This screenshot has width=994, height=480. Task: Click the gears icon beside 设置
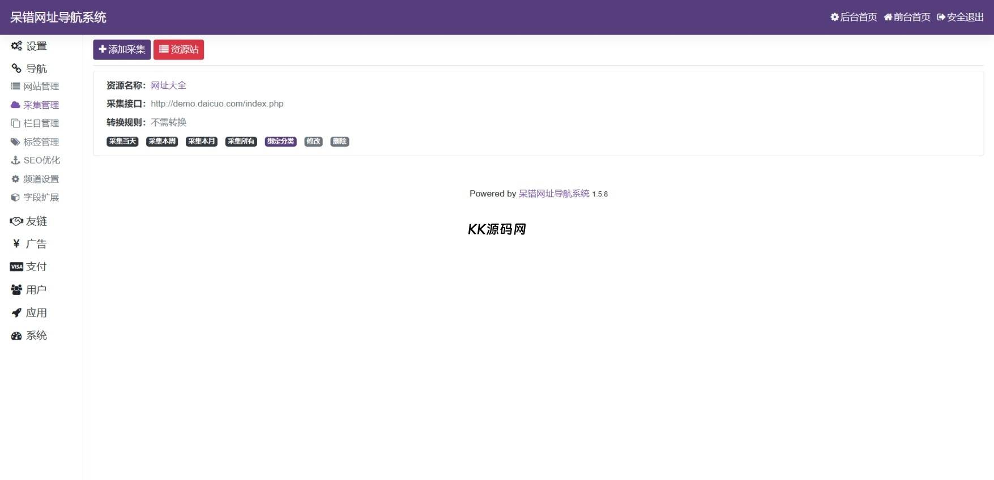click(x=16, y=46)
